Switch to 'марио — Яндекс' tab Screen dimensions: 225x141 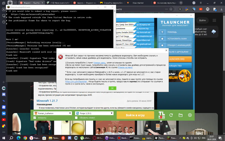click(x=85, y=3)
